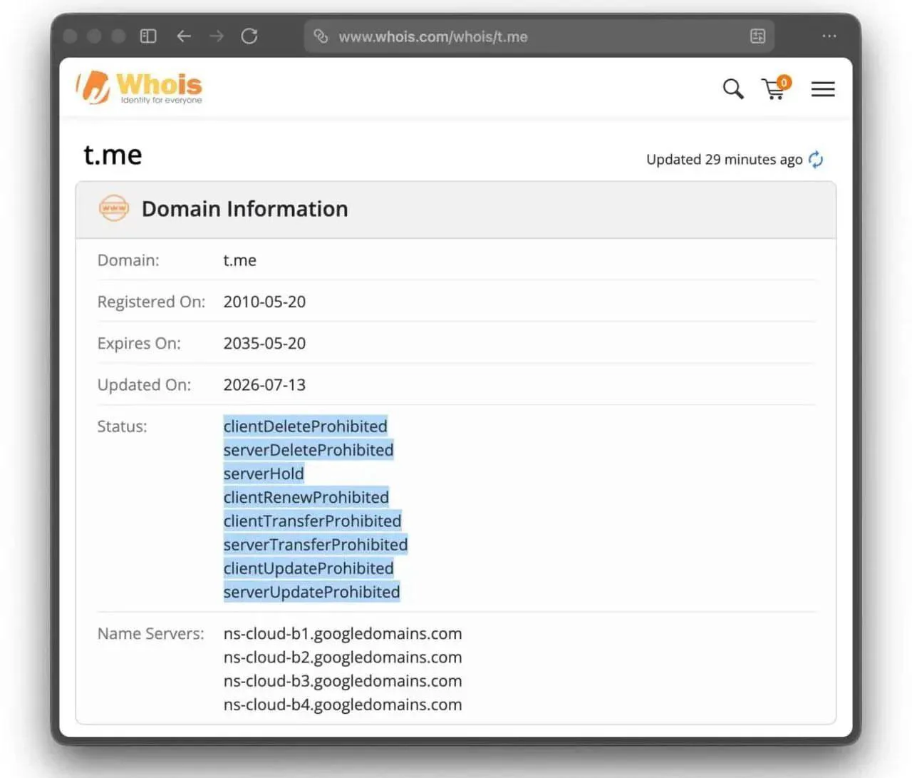Click the site info icon in address bar
This screenshot has height=778, width=912.
[x=321, y=36]
